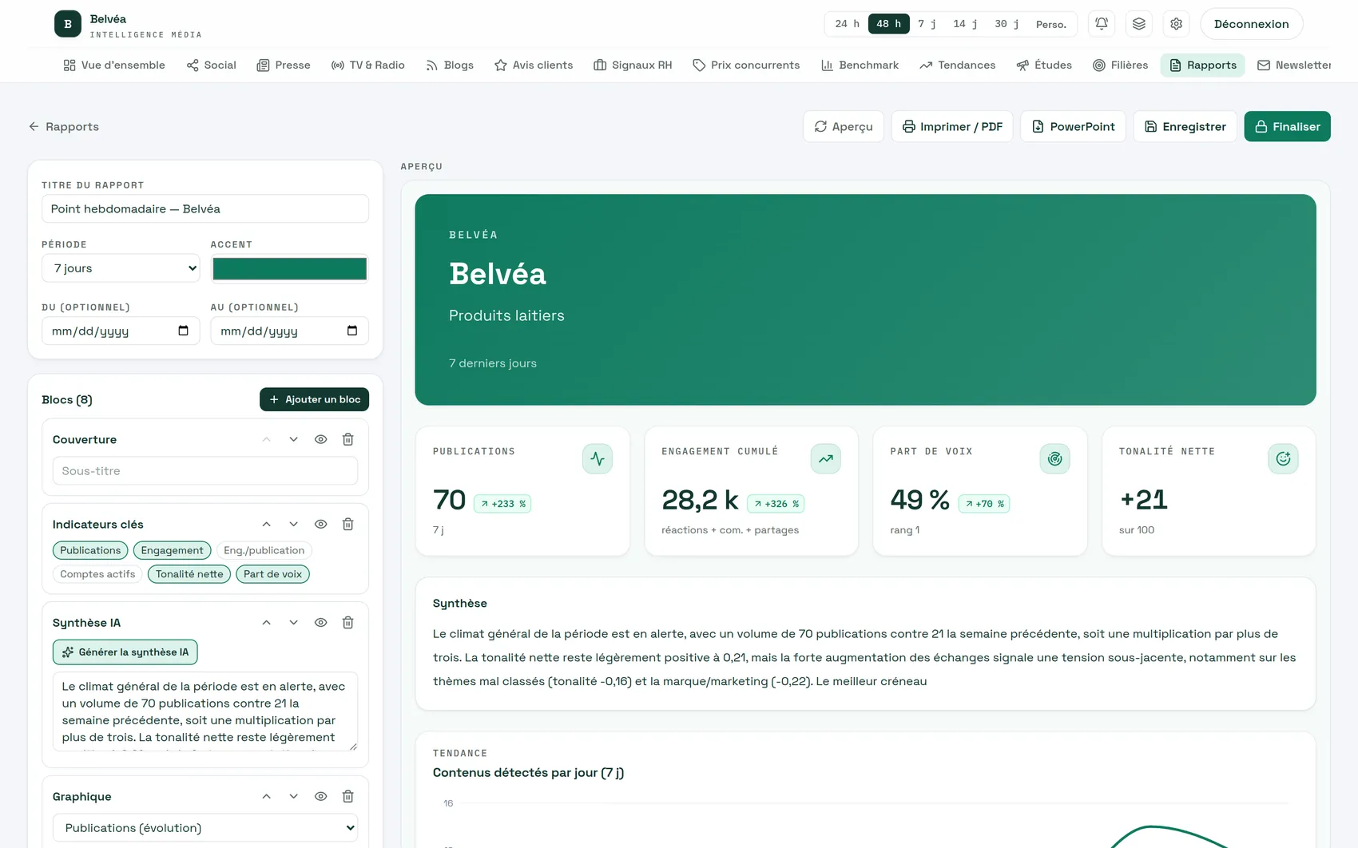Hide the Graphique block
Viewport: 1358px width, 848px height.
coord(321,796)
